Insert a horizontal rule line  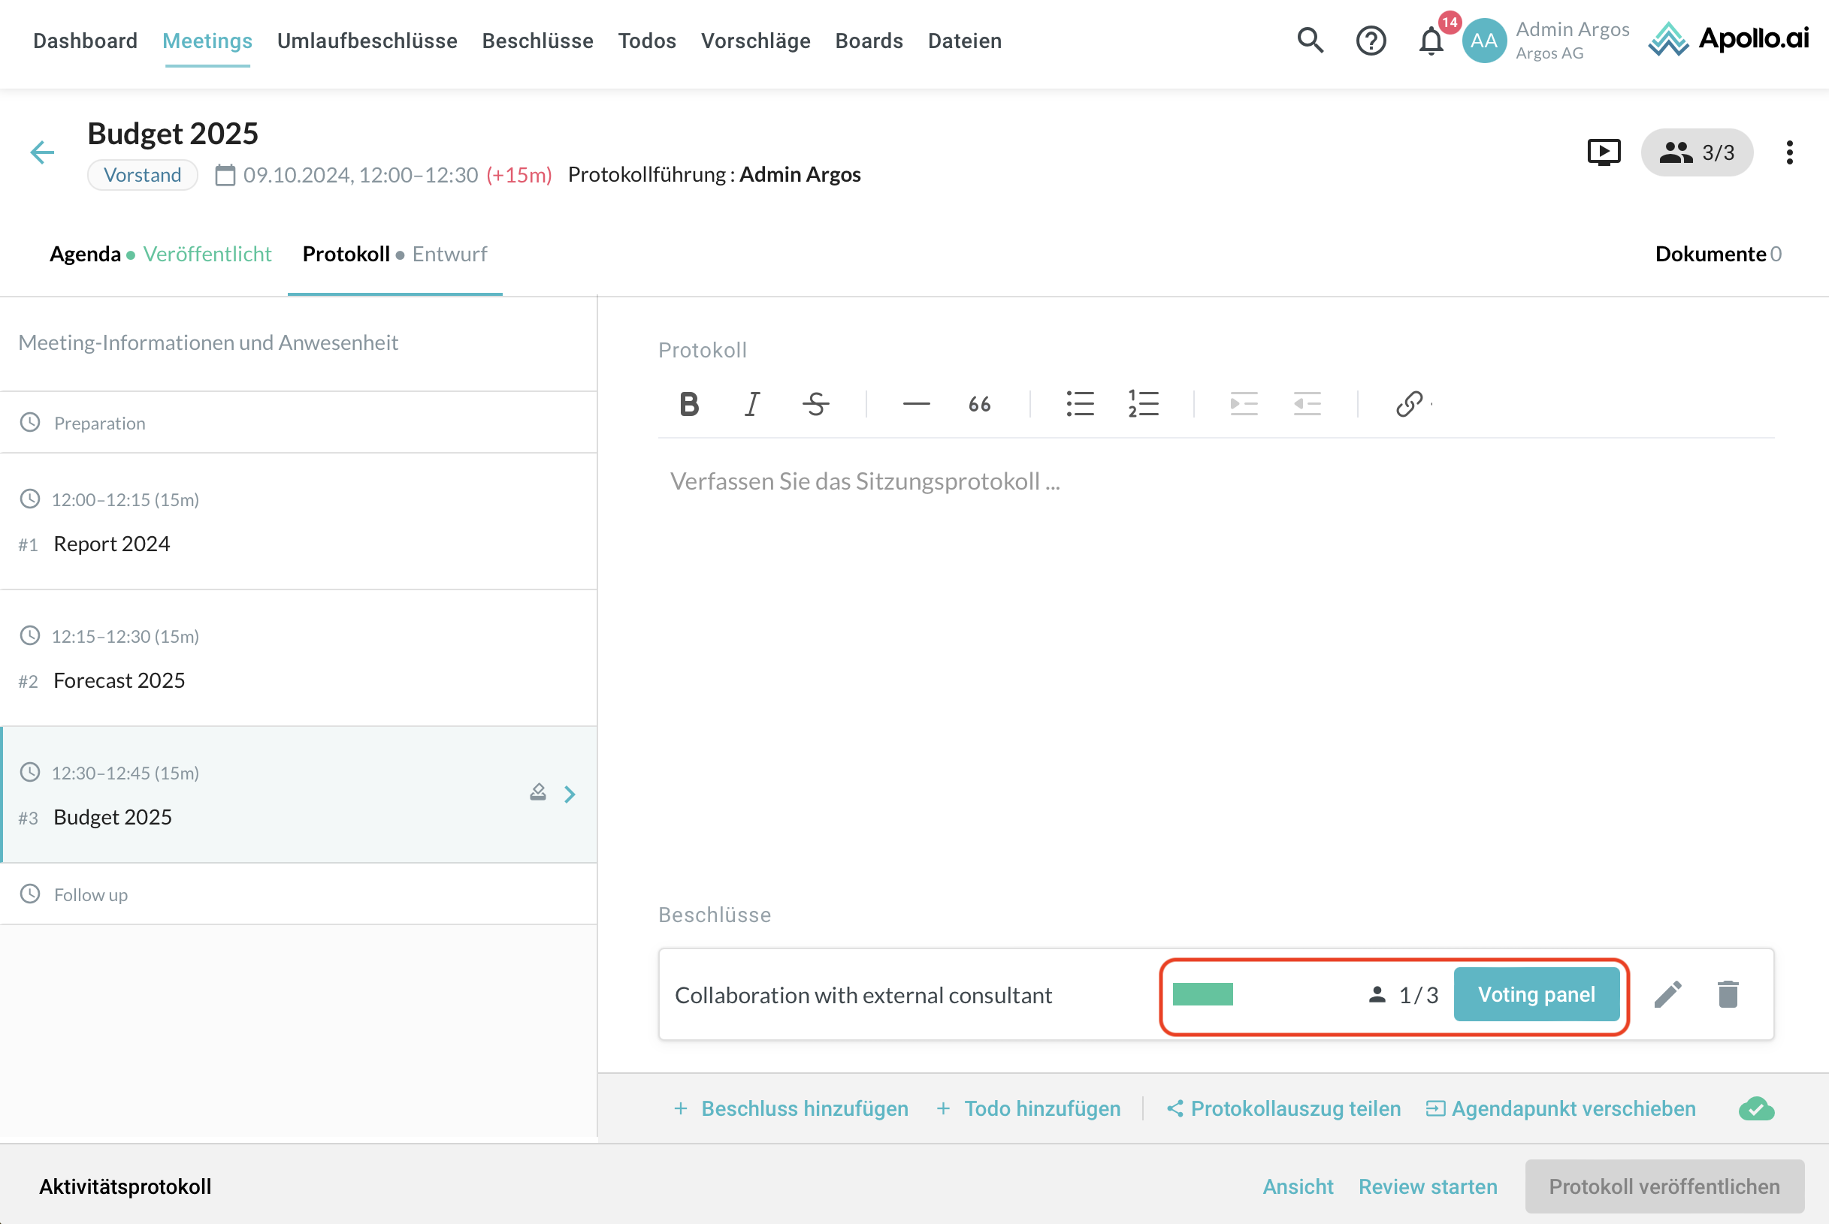tap(916, 404)
